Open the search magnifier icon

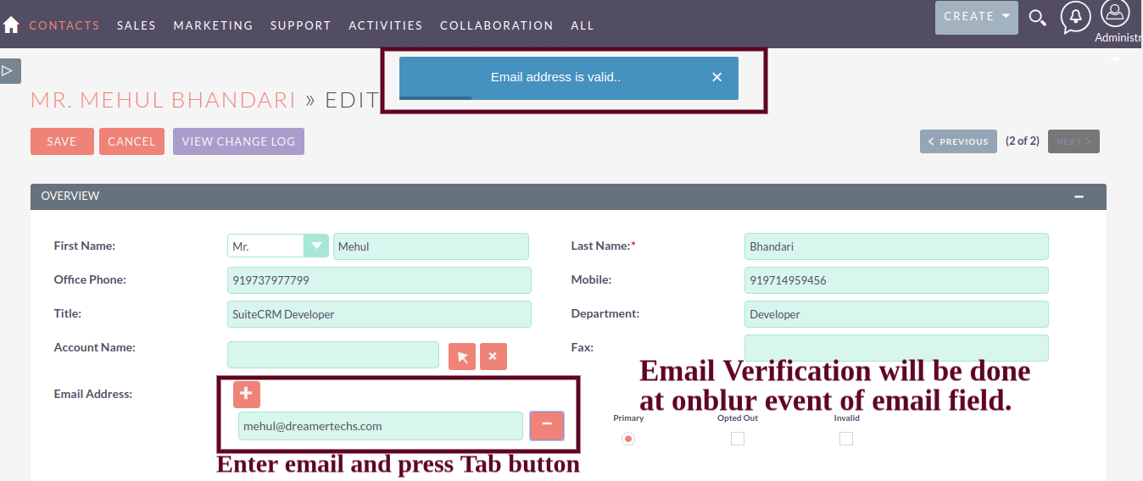[x=1037, y=18]
